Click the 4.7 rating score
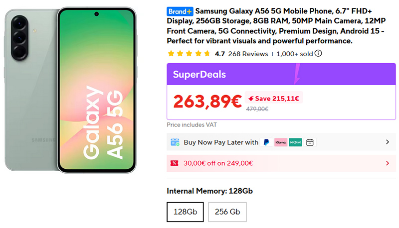This screenshot has width=399, height=228. 219,54
